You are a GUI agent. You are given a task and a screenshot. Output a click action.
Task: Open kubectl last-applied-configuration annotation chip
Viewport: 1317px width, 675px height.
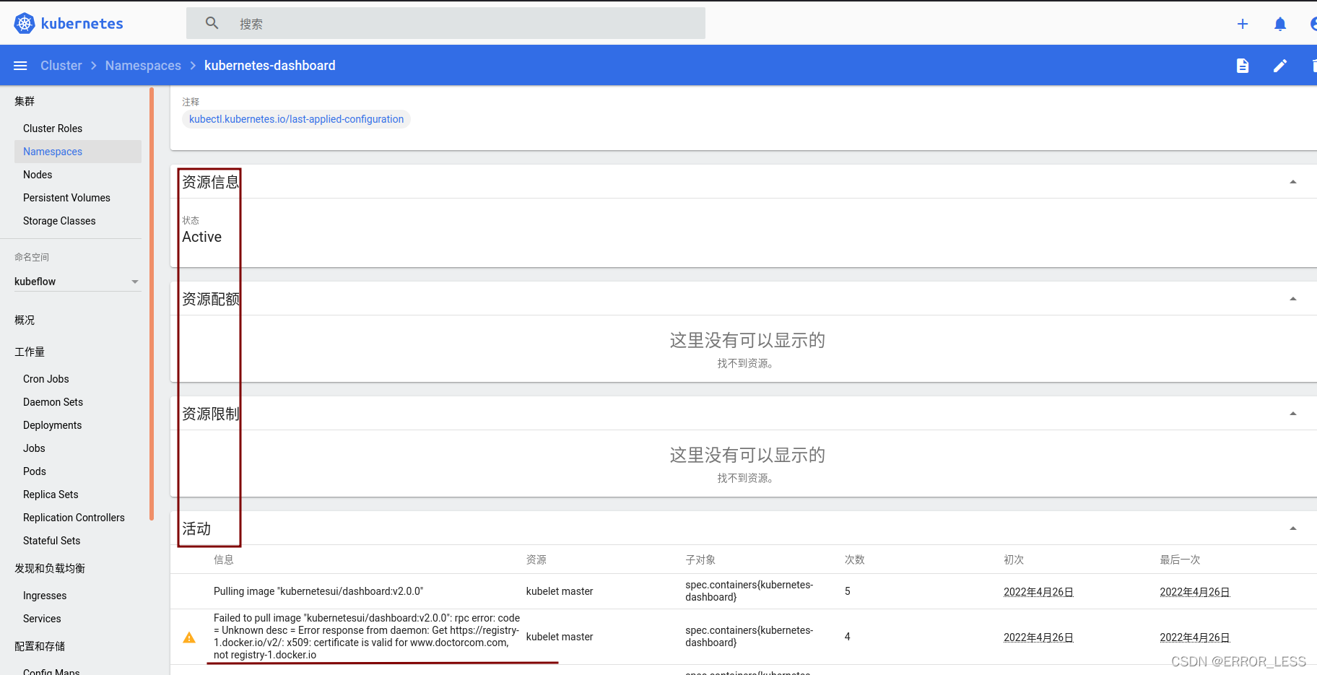[296, 119]
